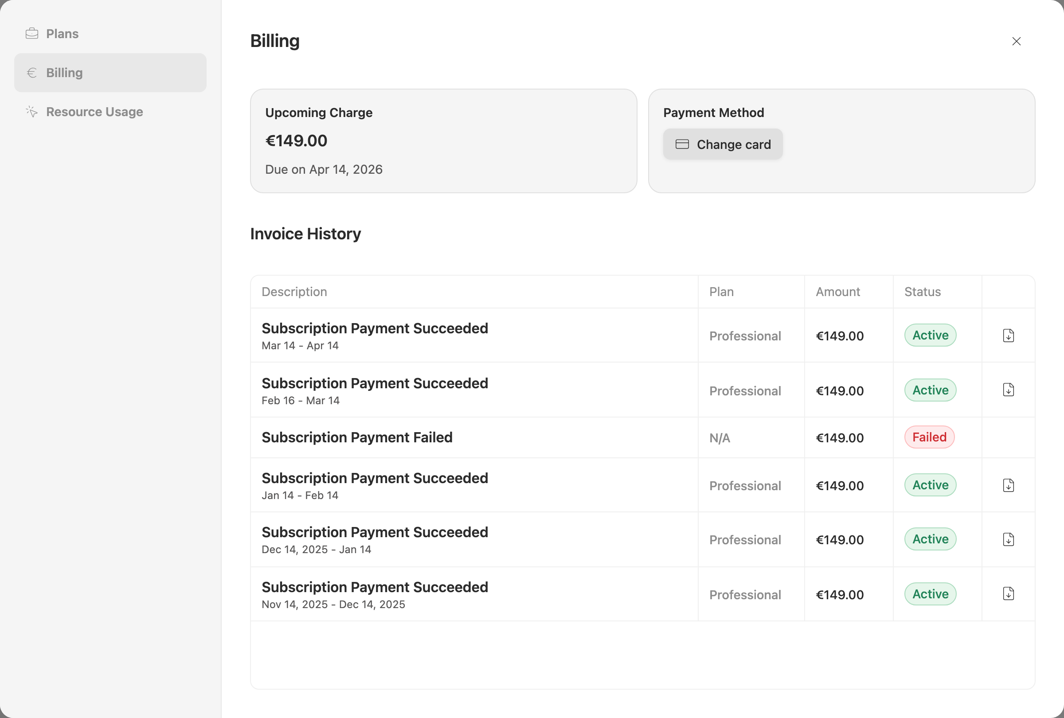
Task: Click Active badge in Nov 14, 2025 row
Action: click(x=930, y=594)
